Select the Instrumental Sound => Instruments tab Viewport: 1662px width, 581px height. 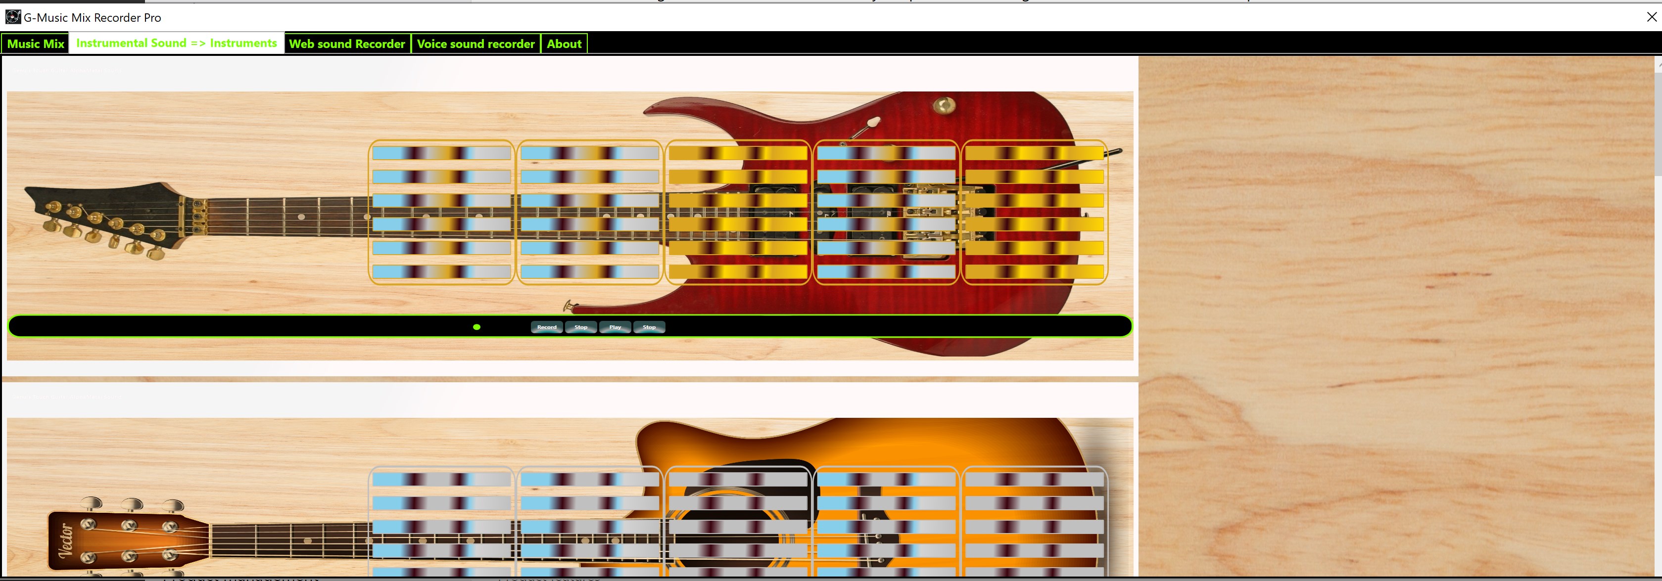(x=176, y=43)
